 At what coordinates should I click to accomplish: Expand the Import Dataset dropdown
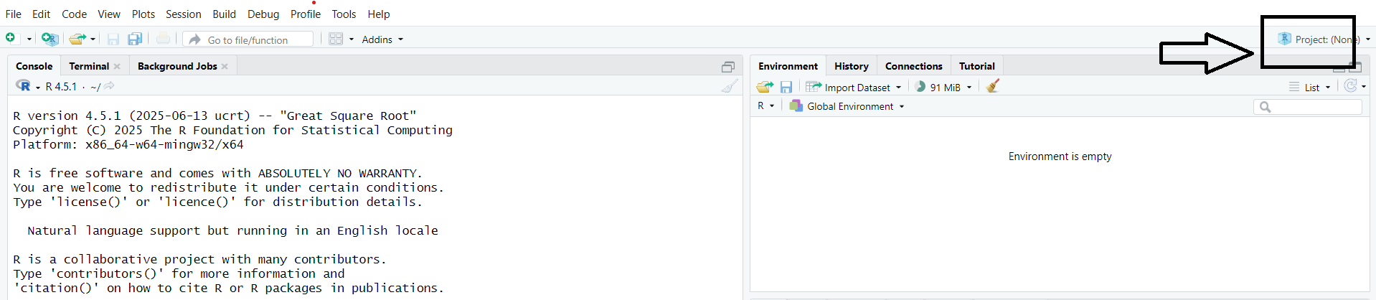point(855,88)
